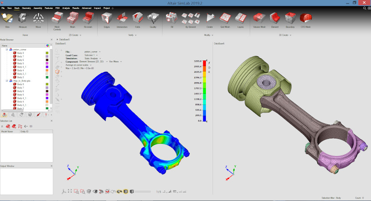Switch to the Geometry ribbon tab
The image size is (371, 201).
[26, 8]
